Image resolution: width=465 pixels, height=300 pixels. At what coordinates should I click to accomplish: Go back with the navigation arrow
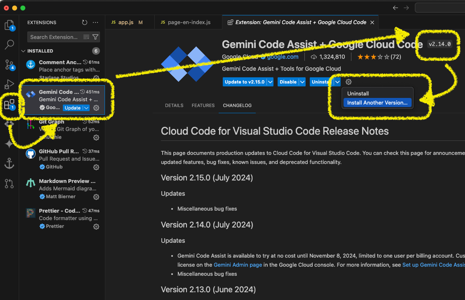(x=395, y=8)
